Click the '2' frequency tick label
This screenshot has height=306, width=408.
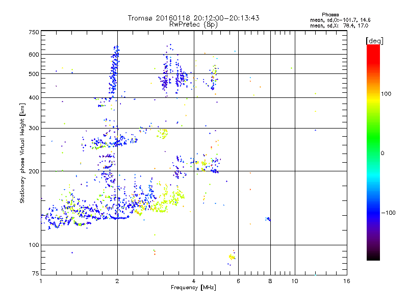pyautogui.click(x=117, y=281)
